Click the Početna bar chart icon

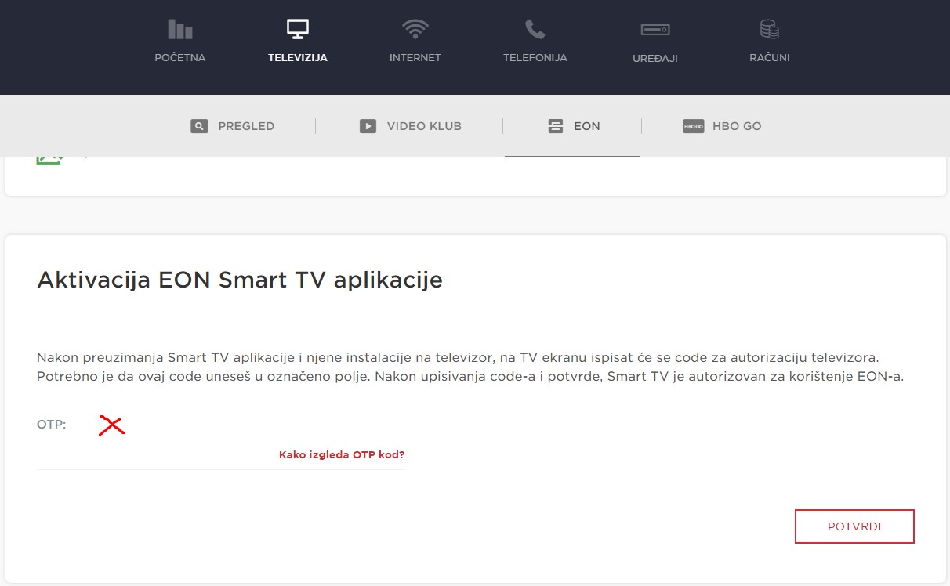180,30
